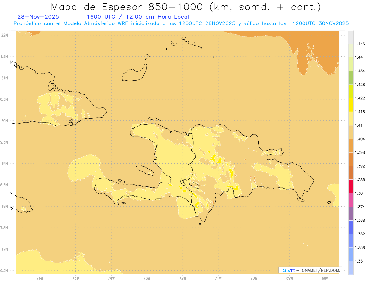Image resolution: width=365 pixels, height=282 pixels.
Task: Select the date label 28-Nov-2025
Action: [38, 17]
